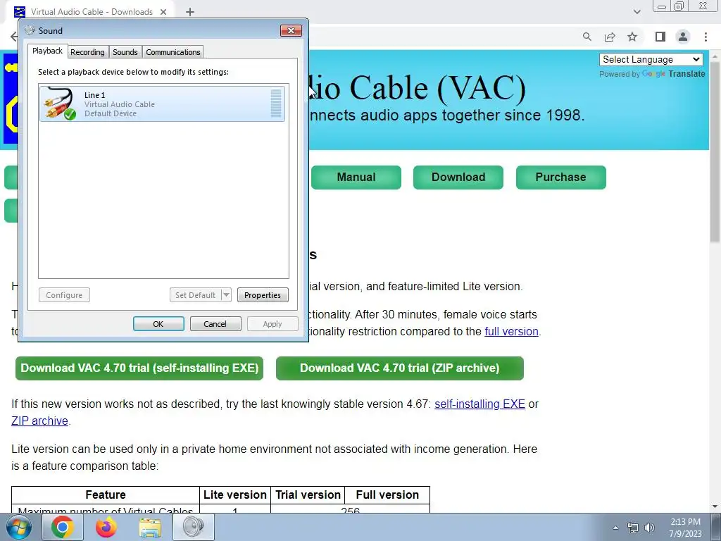Click the Translate text under language selector
721x541 pixels.
pos(686,73)
